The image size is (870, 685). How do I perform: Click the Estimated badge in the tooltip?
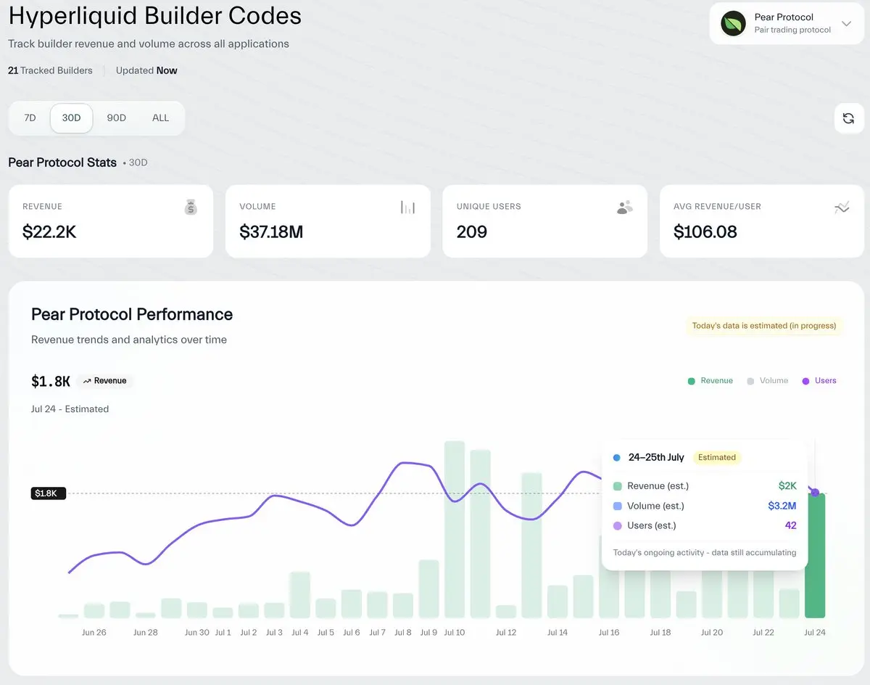pyautogui.click(x=717, y=458)
